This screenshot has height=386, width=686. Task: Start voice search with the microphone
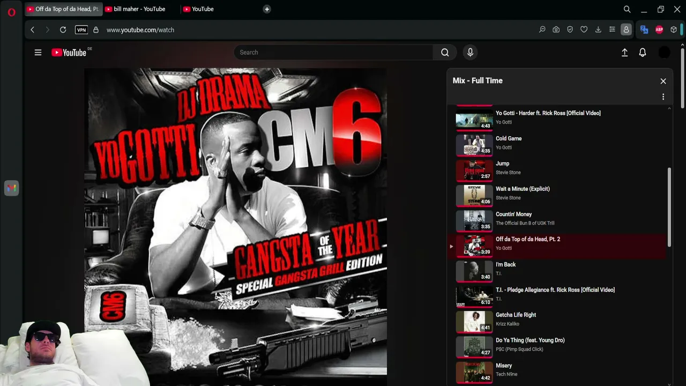470,53
